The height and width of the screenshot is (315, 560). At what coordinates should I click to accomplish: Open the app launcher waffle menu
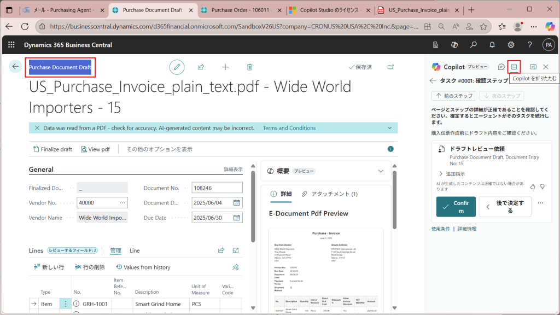coord(11,45)
